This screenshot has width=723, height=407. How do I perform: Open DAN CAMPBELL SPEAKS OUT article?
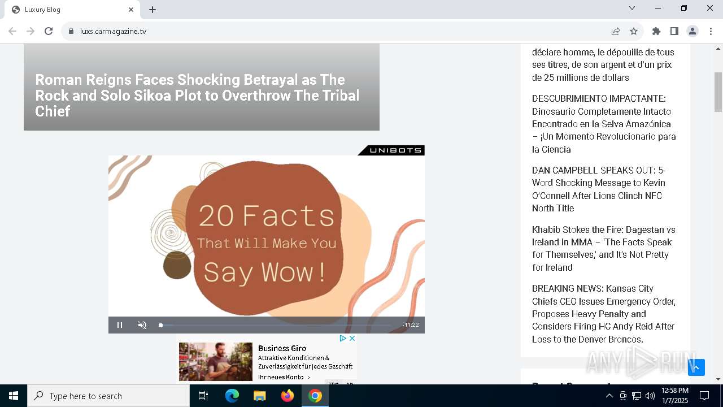[x=599, y=189]
